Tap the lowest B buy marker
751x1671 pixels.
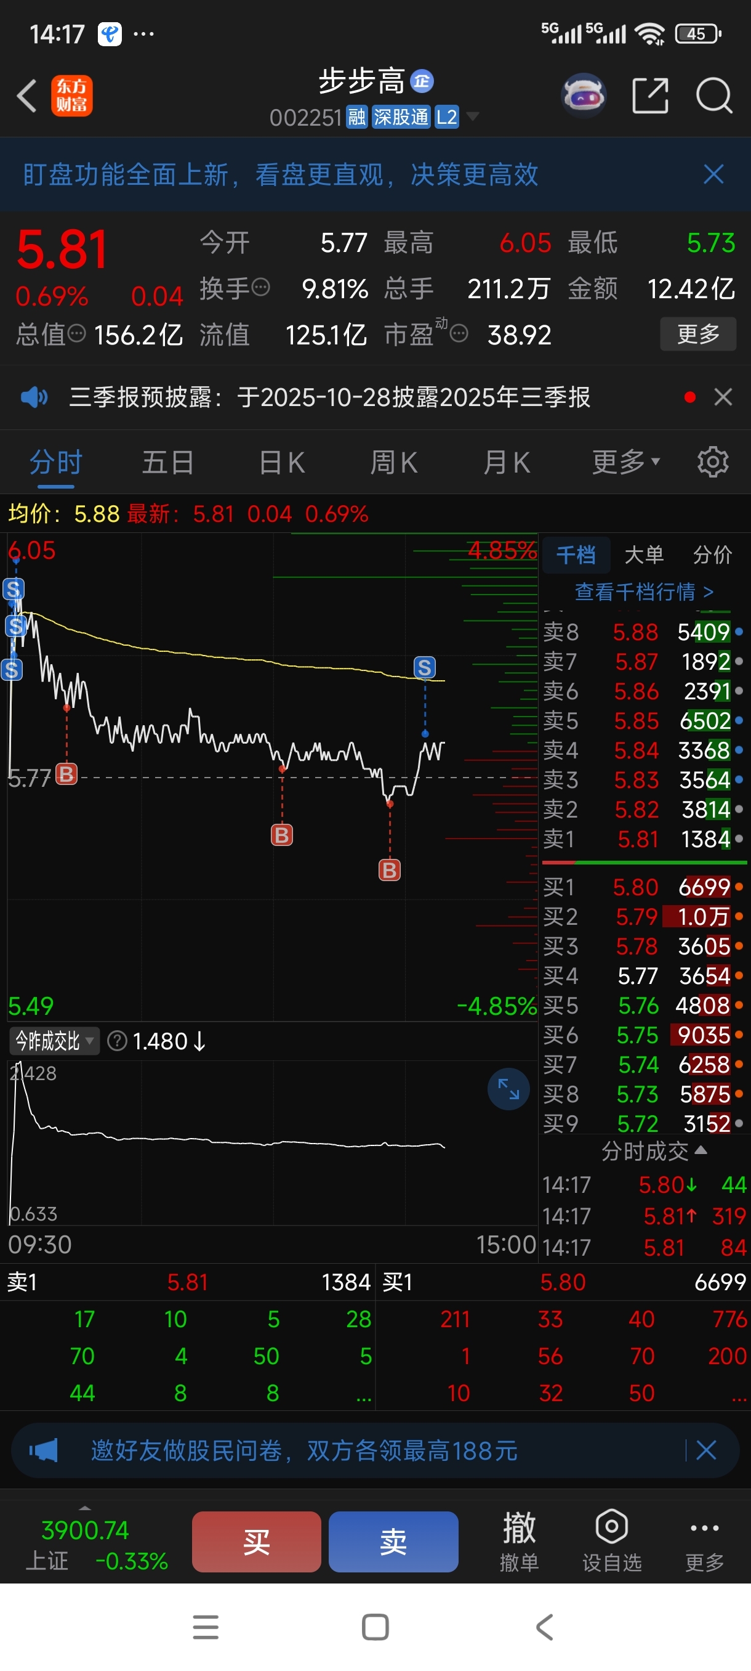tap(390, 870)
